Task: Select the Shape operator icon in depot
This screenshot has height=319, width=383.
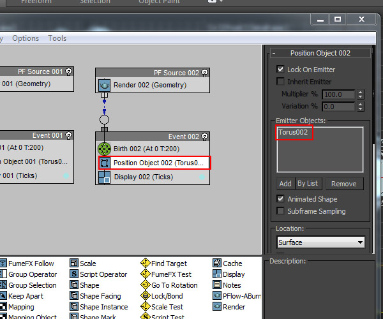Action: point(74,285)
